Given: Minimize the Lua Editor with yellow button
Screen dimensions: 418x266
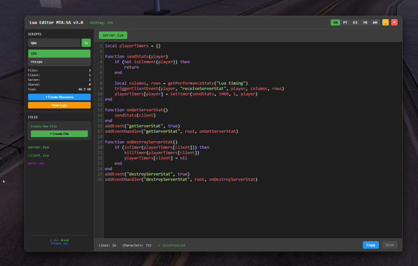Looking at the screenshot, I should click(x=385, y=22).
